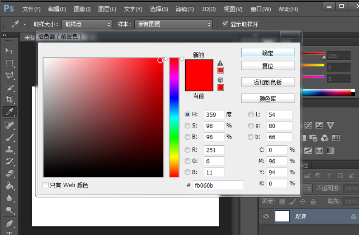Select the Spot Healing Brush tool

9,125
